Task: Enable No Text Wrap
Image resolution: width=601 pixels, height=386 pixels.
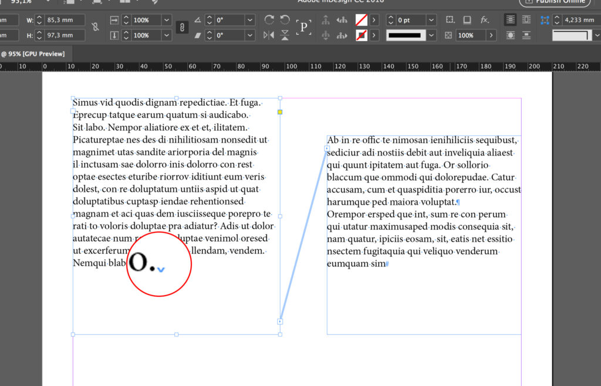Action: pyautogui.click(x=510, y=19)
